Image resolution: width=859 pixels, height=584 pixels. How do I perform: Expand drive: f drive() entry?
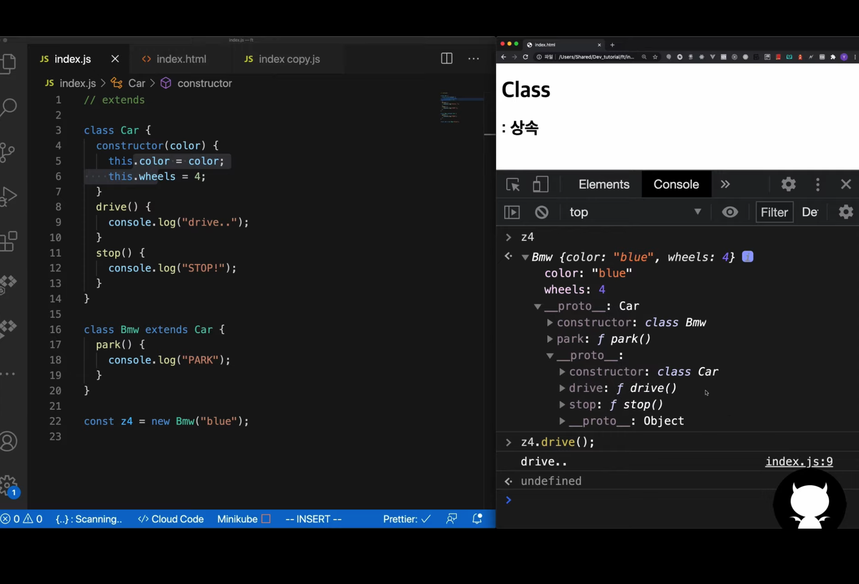[x=562, y=388]
